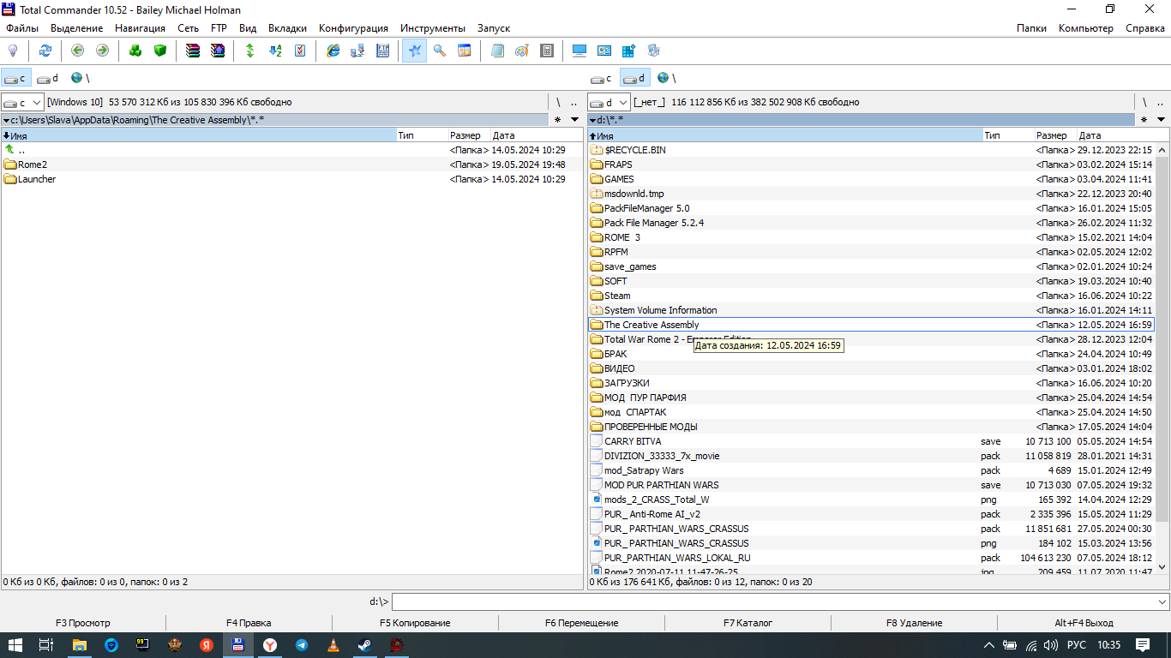1171x658 pixels.
Task: Select drive c button in right panel
Action: (603, 78)
